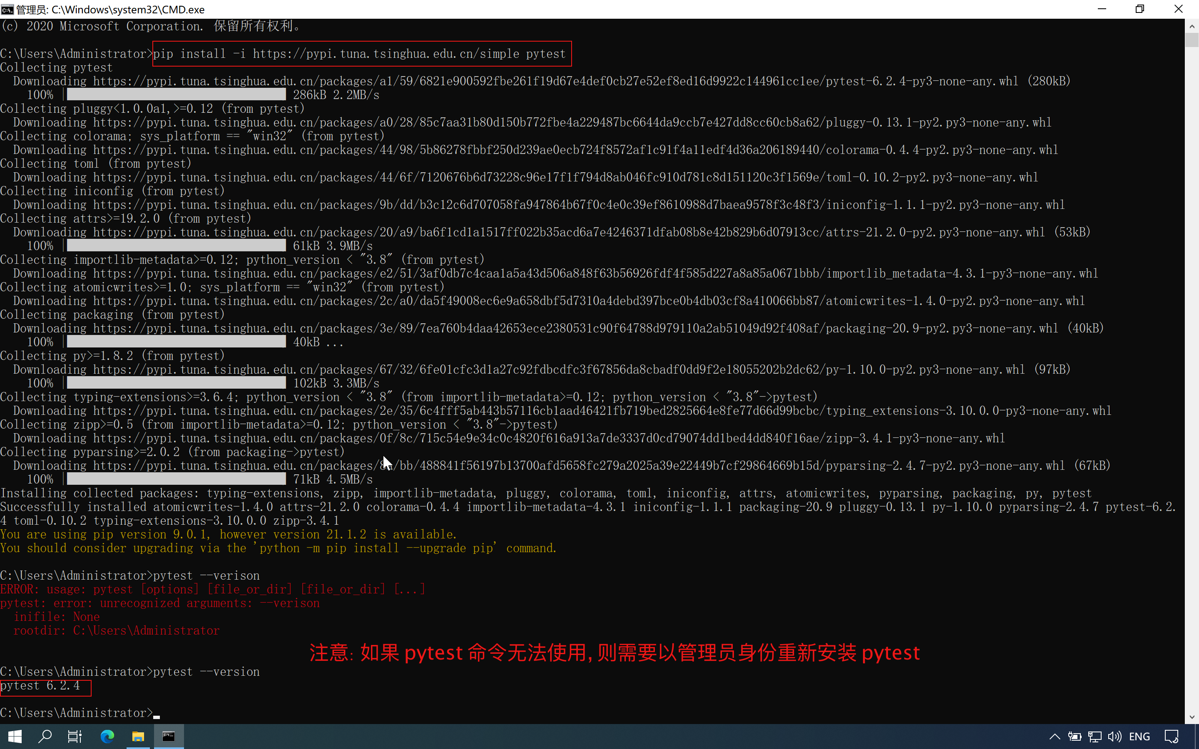Expand hidden system tray icons chevron
This screenshot has width=1199, height=749.
(1054, 737)
